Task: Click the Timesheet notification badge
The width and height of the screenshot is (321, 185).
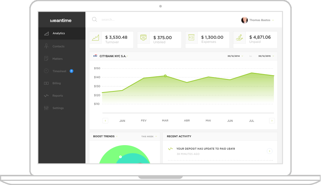Action: pyautogui.click(x=72, y=71)
